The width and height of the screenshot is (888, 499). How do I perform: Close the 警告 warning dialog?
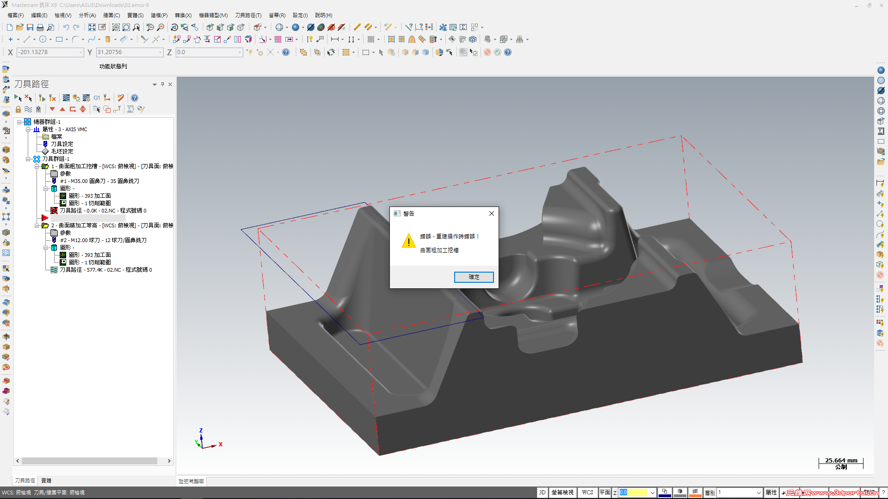click(x=492, y=213)
